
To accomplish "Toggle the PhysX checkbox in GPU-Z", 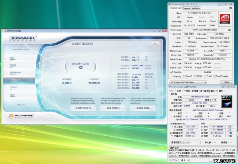I will pos(205,76).
